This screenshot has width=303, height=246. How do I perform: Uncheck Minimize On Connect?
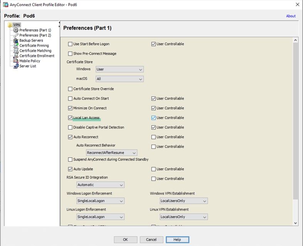tap(70, 108)
